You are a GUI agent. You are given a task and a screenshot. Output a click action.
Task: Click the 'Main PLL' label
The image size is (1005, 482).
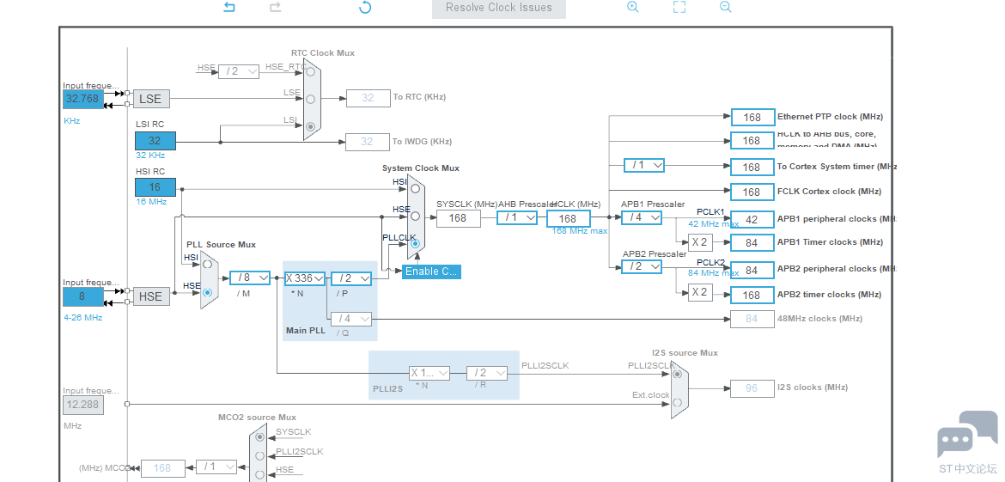[306, 331]
